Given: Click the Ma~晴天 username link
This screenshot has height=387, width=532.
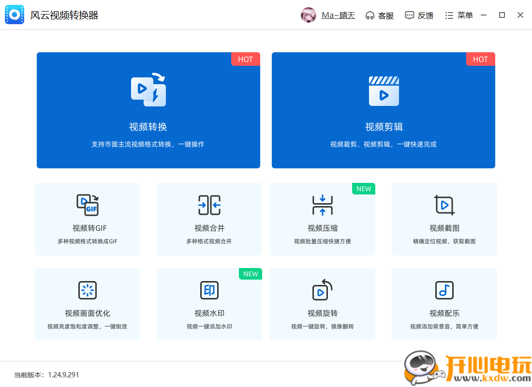Looking at the screenshot, I should pos(338,15).
